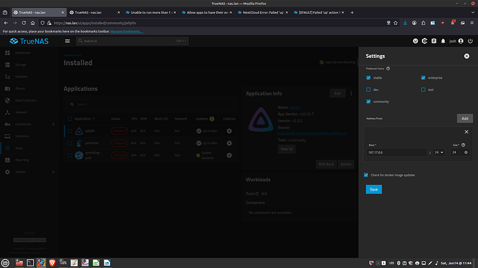
Task: Add a new address pool
Action: [465, 119]
